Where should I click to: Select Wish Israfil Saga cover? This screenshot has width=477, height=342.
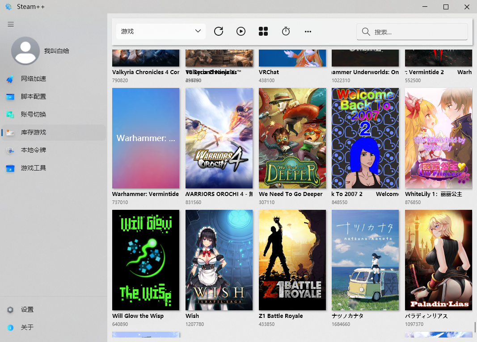pos(219,260)
